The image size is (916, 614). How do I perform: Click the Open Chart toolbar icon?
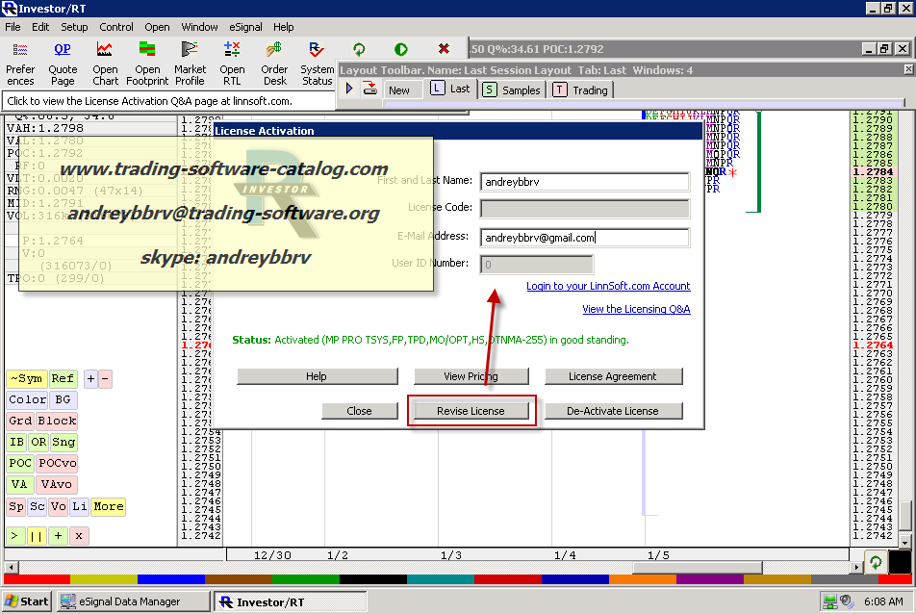105,62
